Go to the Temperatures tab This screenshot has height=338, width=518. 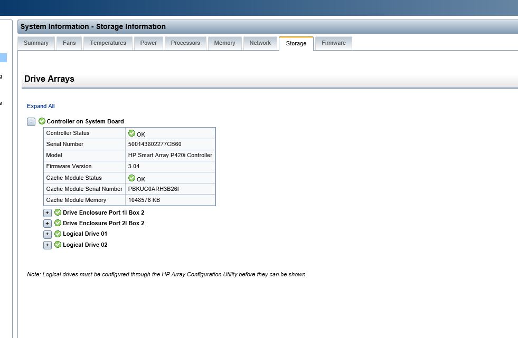click(x=108, y=43)
